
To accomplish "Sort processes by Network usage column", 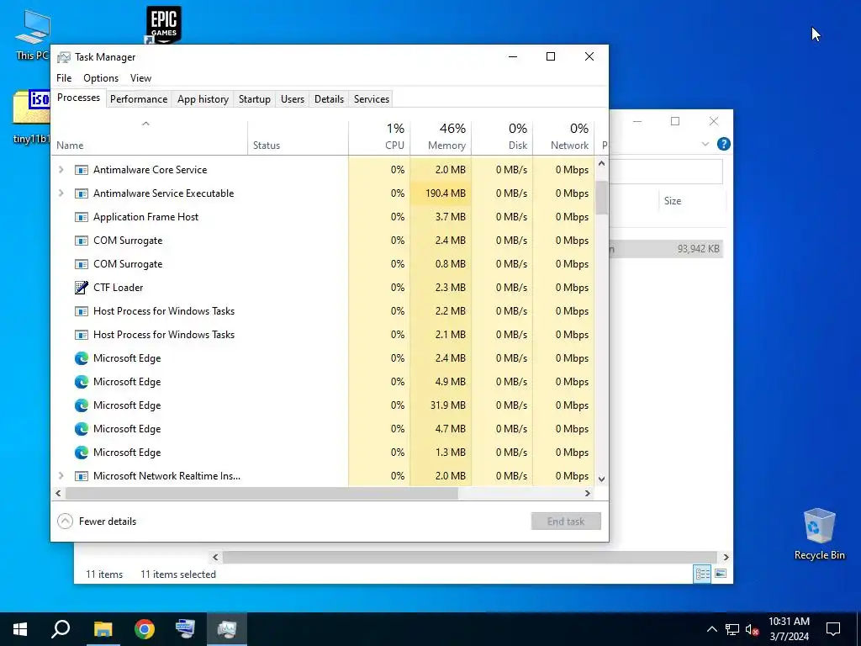I will coord(563,137).
